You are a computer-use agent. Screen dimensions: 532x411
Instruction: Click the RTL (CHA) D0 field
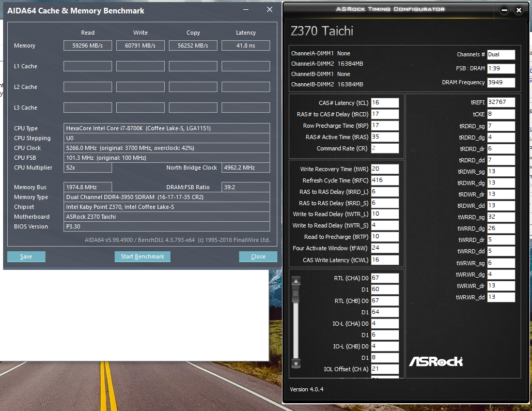(x=385, y=278)
